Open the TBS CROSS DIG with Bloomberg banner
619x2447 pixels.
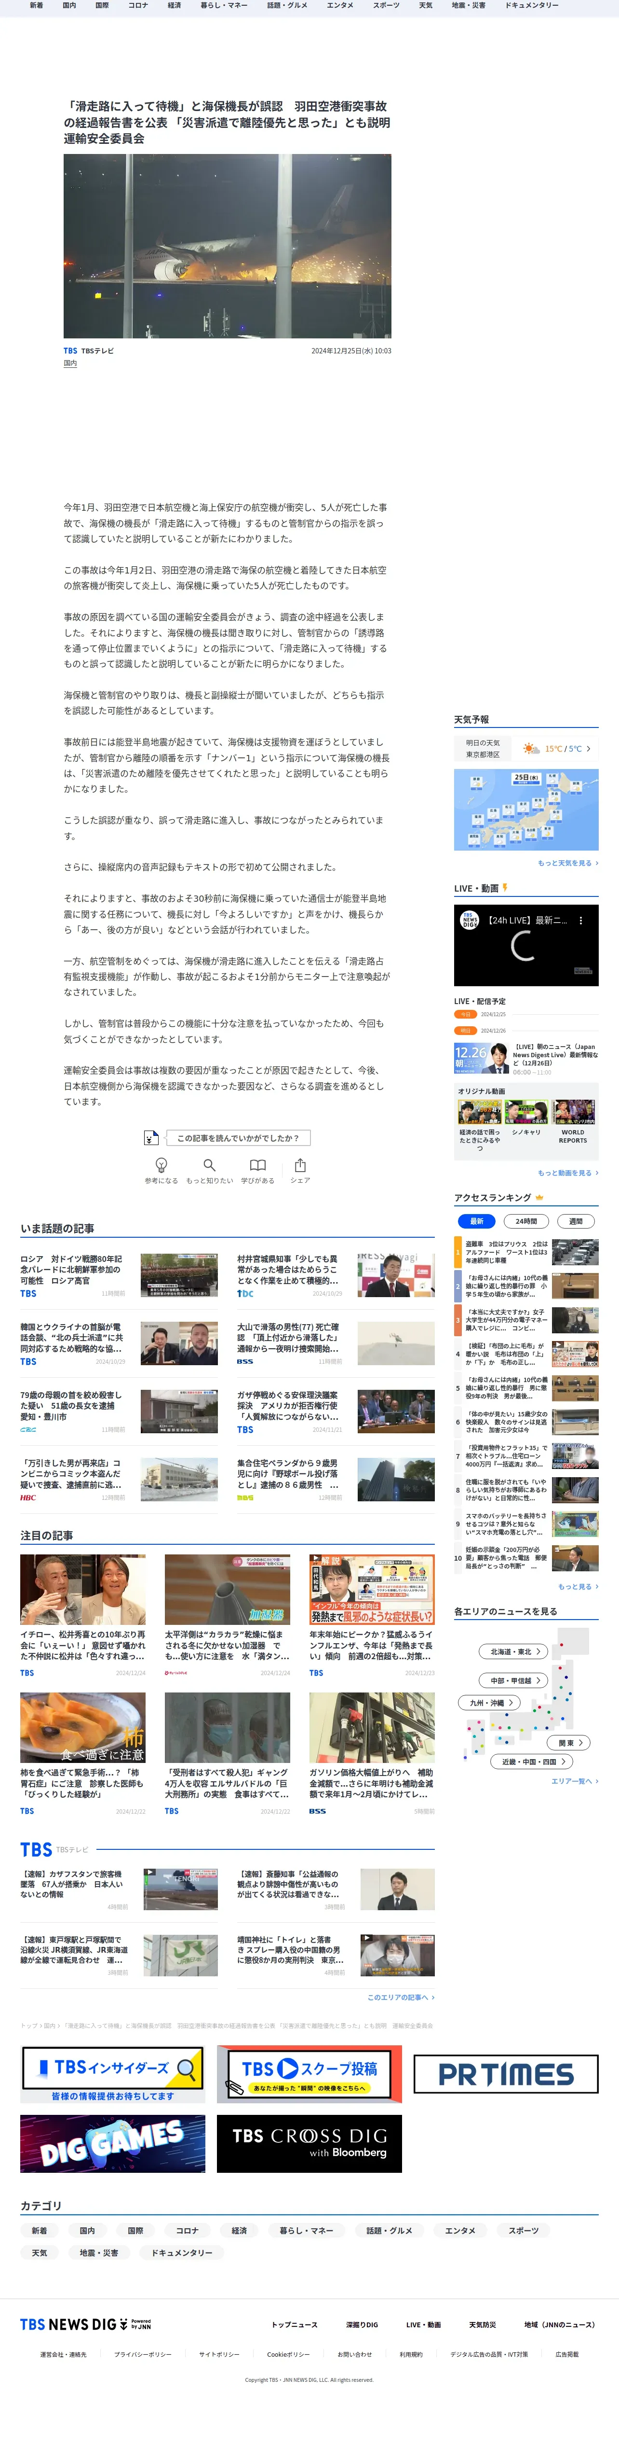click(309, 2143)
